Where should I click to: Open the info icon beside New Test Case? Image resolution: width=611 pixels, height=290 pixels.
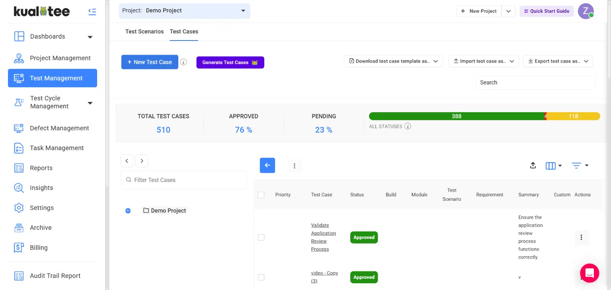click(x=183, y=62)
